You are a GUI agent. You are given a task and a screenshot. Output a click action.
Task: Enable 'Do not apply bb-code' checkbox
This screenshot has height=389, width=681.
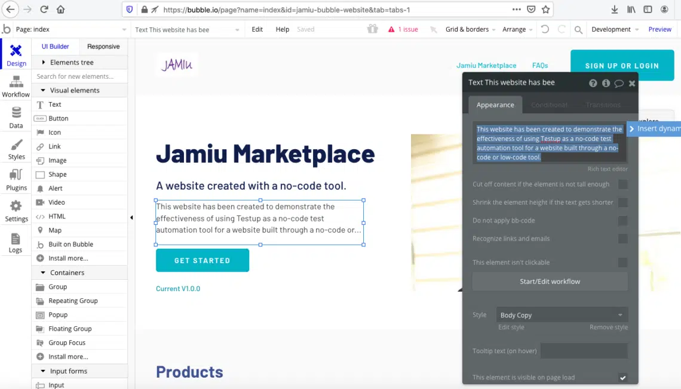point(623,221)
